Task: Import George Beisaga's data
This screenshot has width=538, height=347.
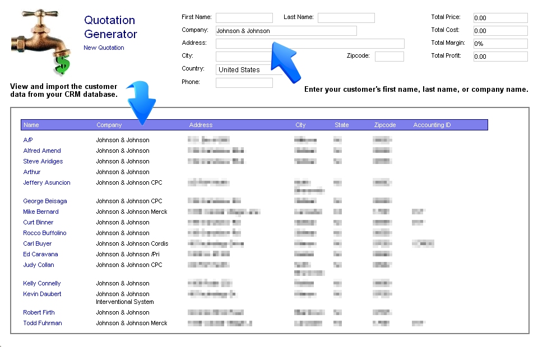Action: [45, 201]
